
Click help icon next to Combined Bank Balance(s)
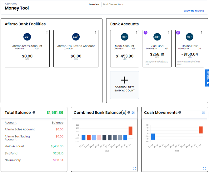coord(129,113)
